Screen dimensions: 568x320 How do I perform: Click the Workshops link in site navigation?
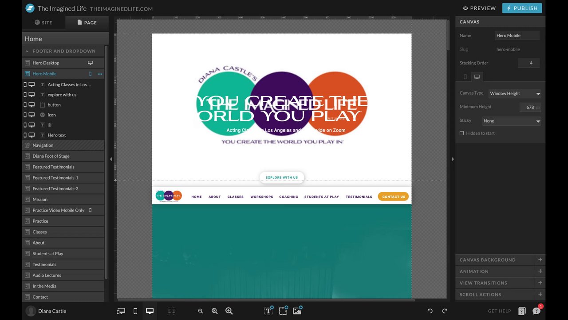point(262,197)
